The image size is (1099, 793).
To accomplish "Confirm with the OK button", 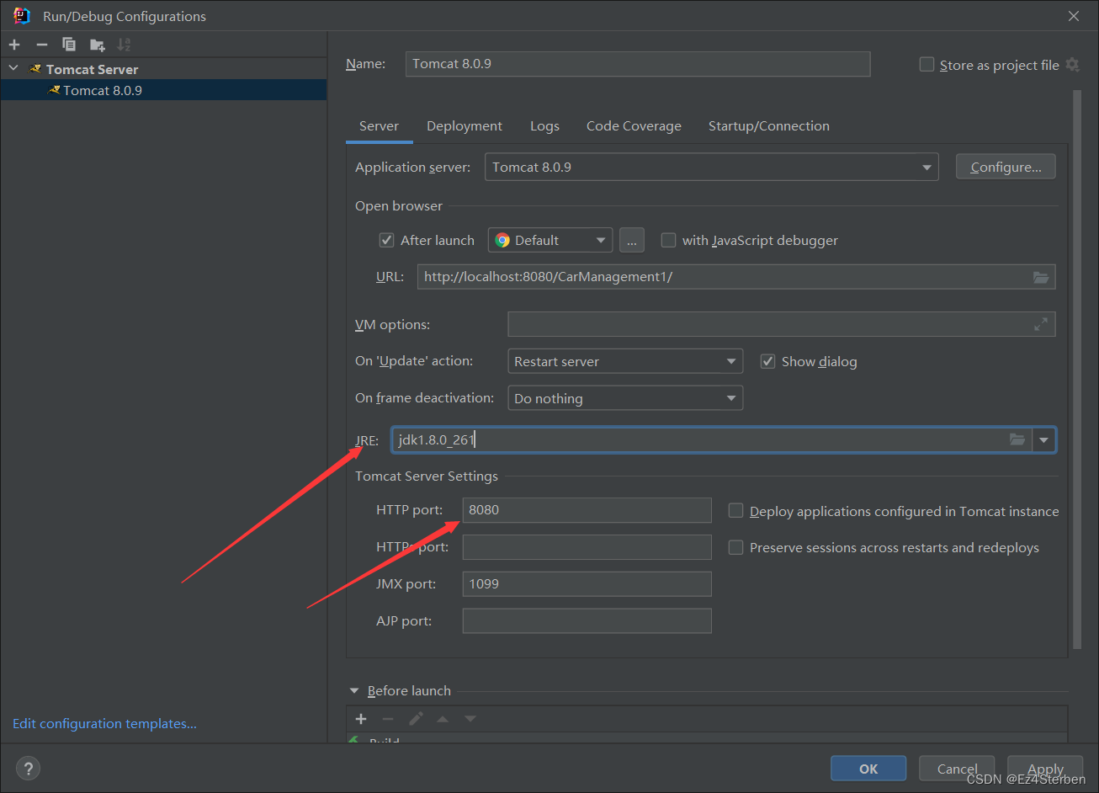I will coord(868,769).
